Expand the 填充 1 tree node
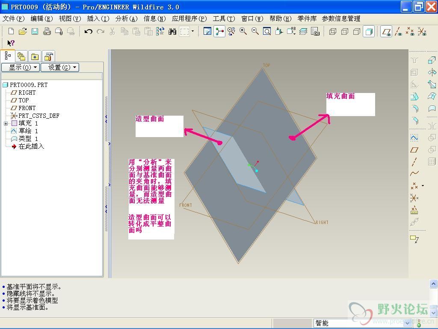438x329 pixels. [x=6, y=123]
